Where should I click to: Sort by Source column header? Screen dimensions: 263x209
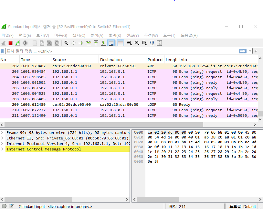pyautogui.click(x=75, y=60)
